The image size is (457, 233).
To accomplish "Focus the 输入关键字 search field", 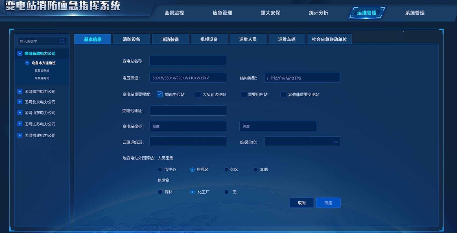I will [42, 41].
